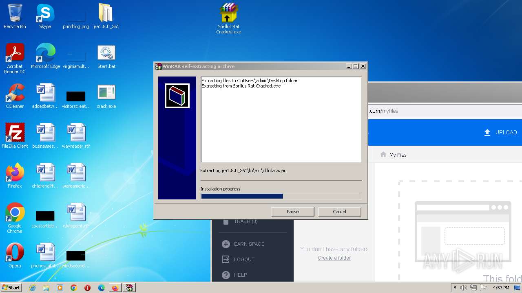Open the Action Center flag icon
Viewport: 522px width, 293px height.
[483, 288]
